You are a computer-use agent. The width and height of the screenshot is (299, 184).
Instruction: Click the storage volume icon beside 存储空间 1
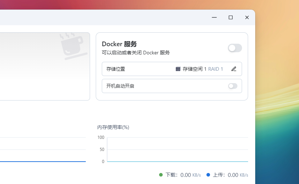pyautogui.click(x=178, y=69)
